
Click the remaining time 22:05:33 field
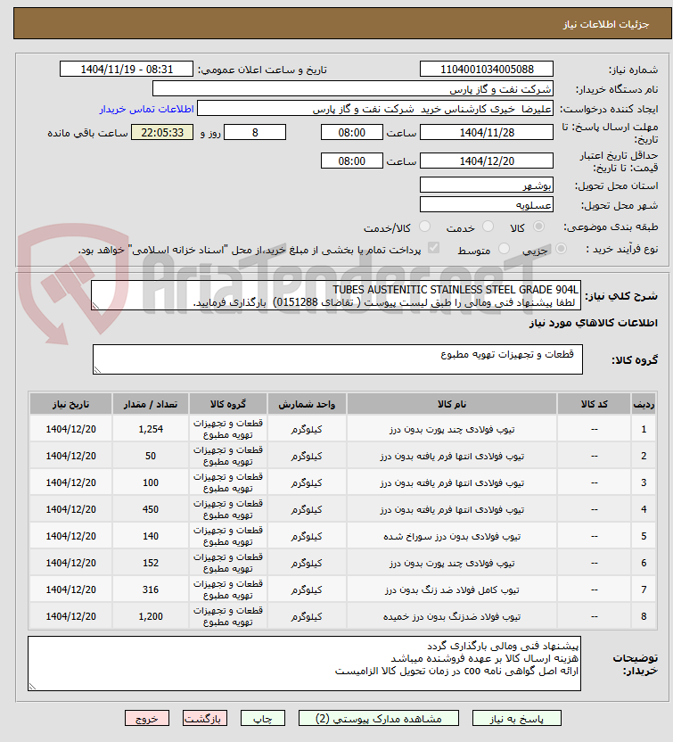pyautogui.click(x=162, y=133)
